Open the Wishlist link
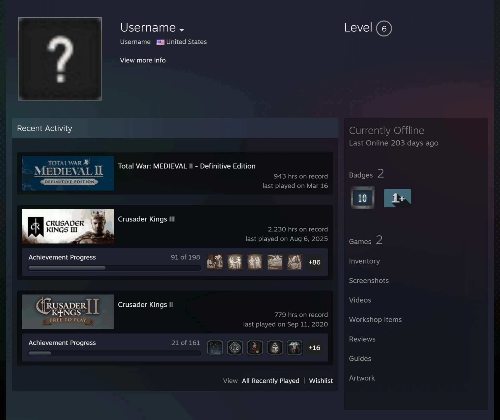This screenshot has width=500, height=420. point(321,381)
